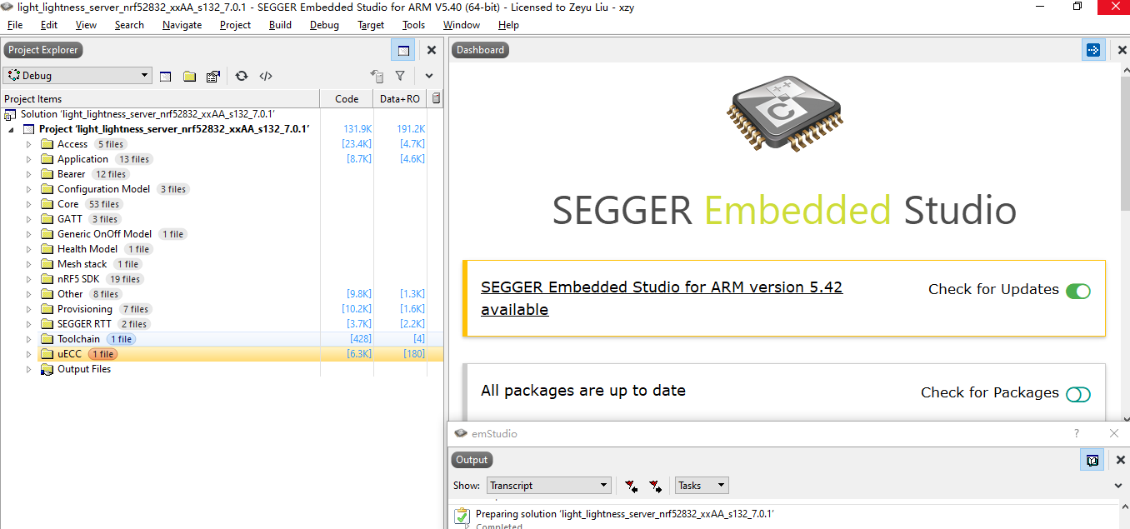Open the File menu
The width and height of the screenshot is (1130, 529).
point(15,25)
